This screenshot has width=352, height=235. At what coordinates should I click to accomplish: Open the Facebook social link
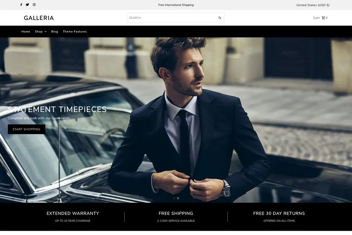[x=21, y=5]
